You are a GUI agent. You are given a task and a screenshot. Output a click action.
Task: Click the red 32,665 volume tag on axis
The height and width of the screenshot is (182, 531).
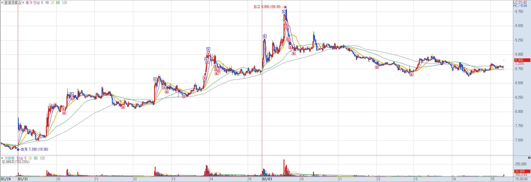pyautogui.click(x=522, y=171)
